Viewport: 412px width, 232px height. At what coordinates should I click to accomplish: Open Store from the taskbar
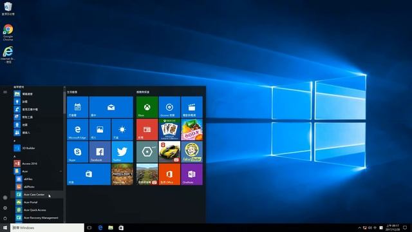(x=121, y=227)
